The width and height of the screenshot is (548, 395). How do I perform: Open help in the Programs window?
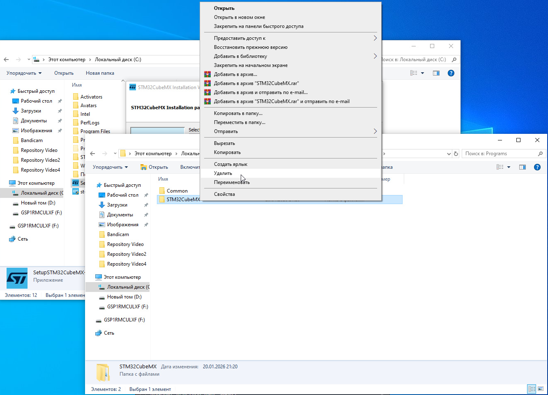pos(537,167)
